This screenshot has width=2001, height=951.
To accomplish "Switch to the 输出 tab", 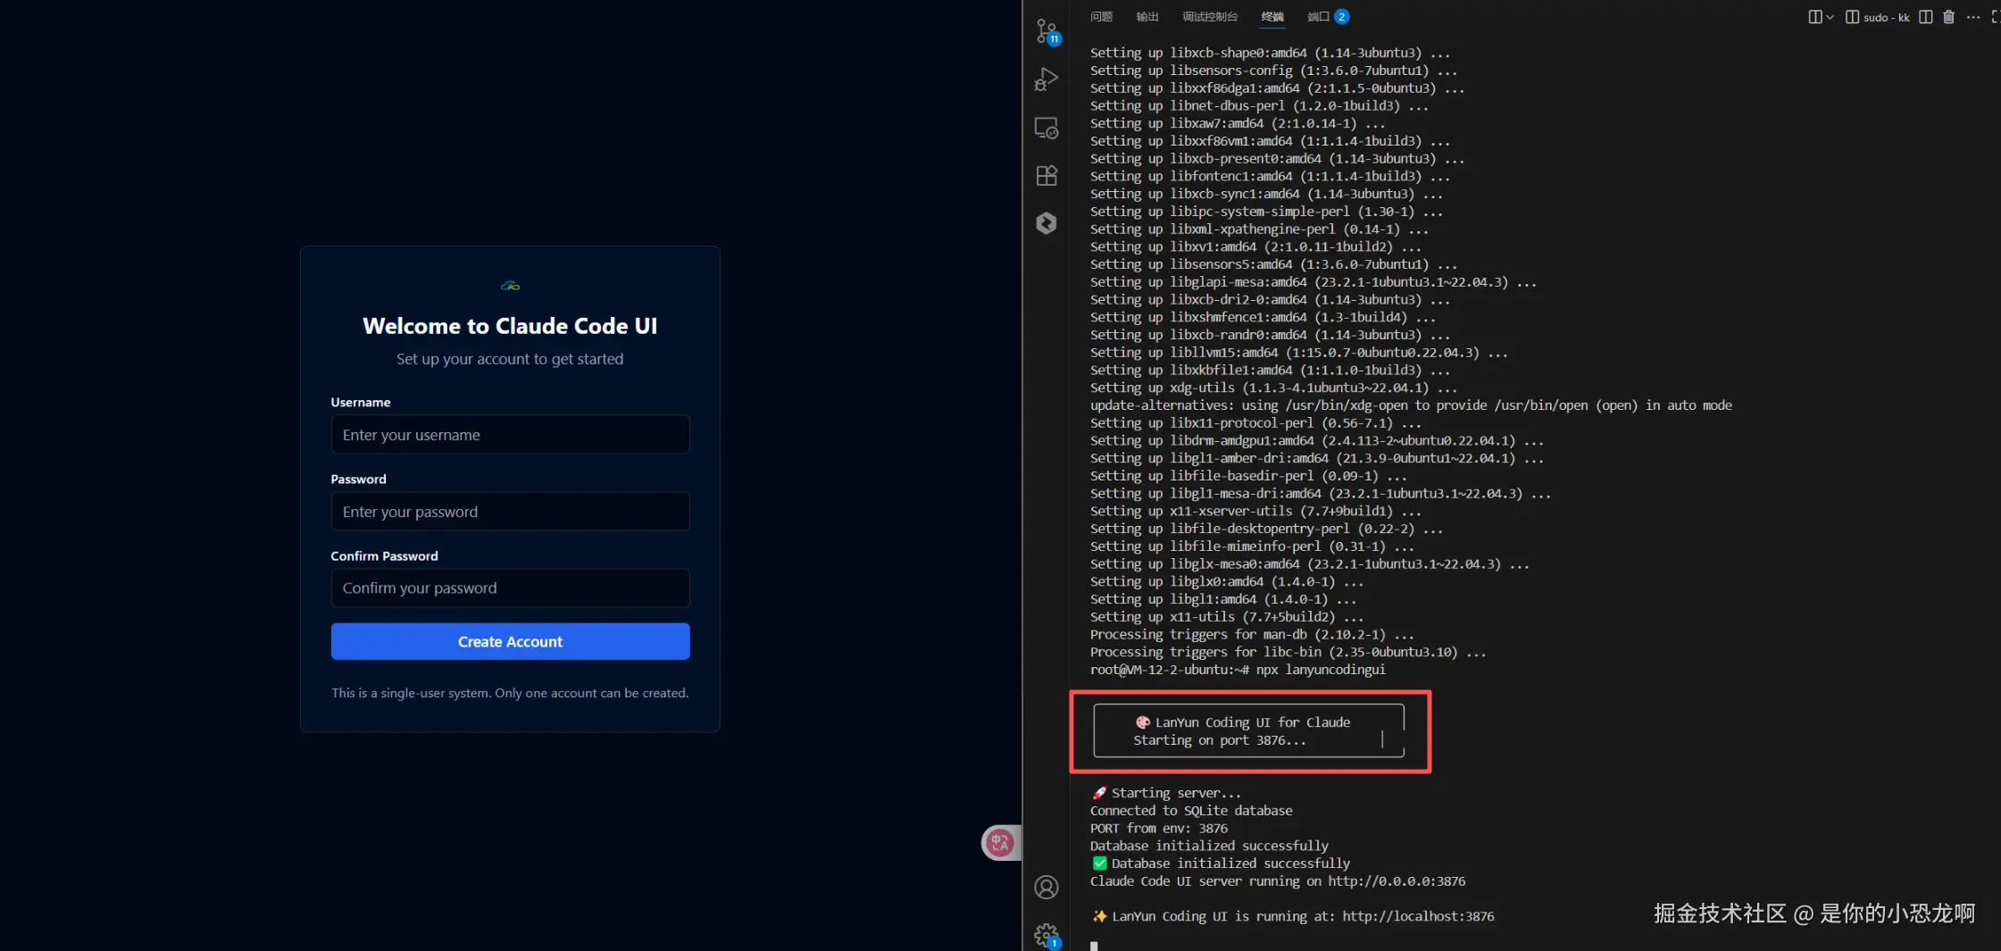I will (x=1147, y=17).
